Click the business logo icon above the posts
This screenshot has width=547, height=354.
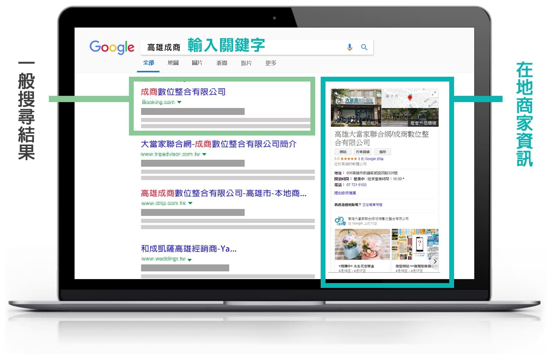(x=340, y=221)
